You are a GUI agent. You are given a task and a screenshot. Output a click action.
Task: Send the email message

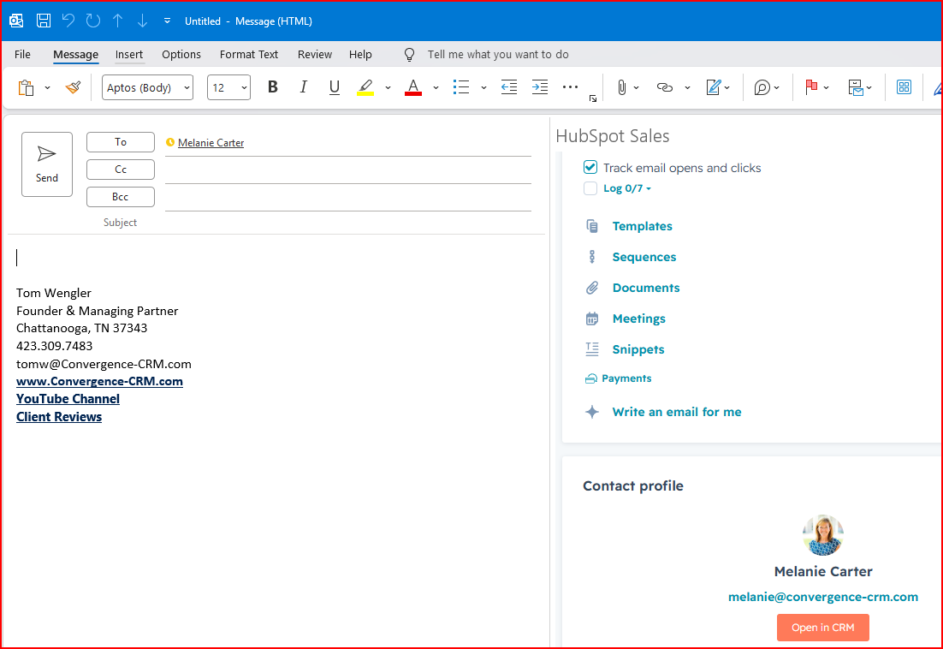[x=47, y=164]
